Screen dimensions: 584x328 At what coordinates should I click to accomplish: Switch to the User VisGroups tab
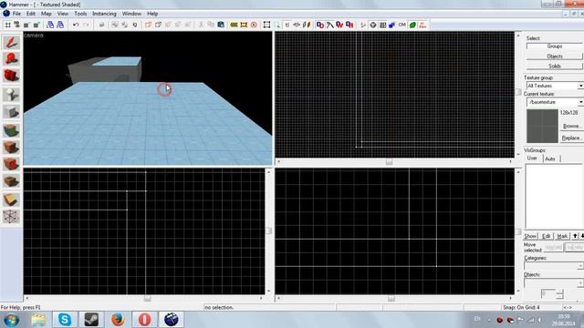[x=532, y=159]
